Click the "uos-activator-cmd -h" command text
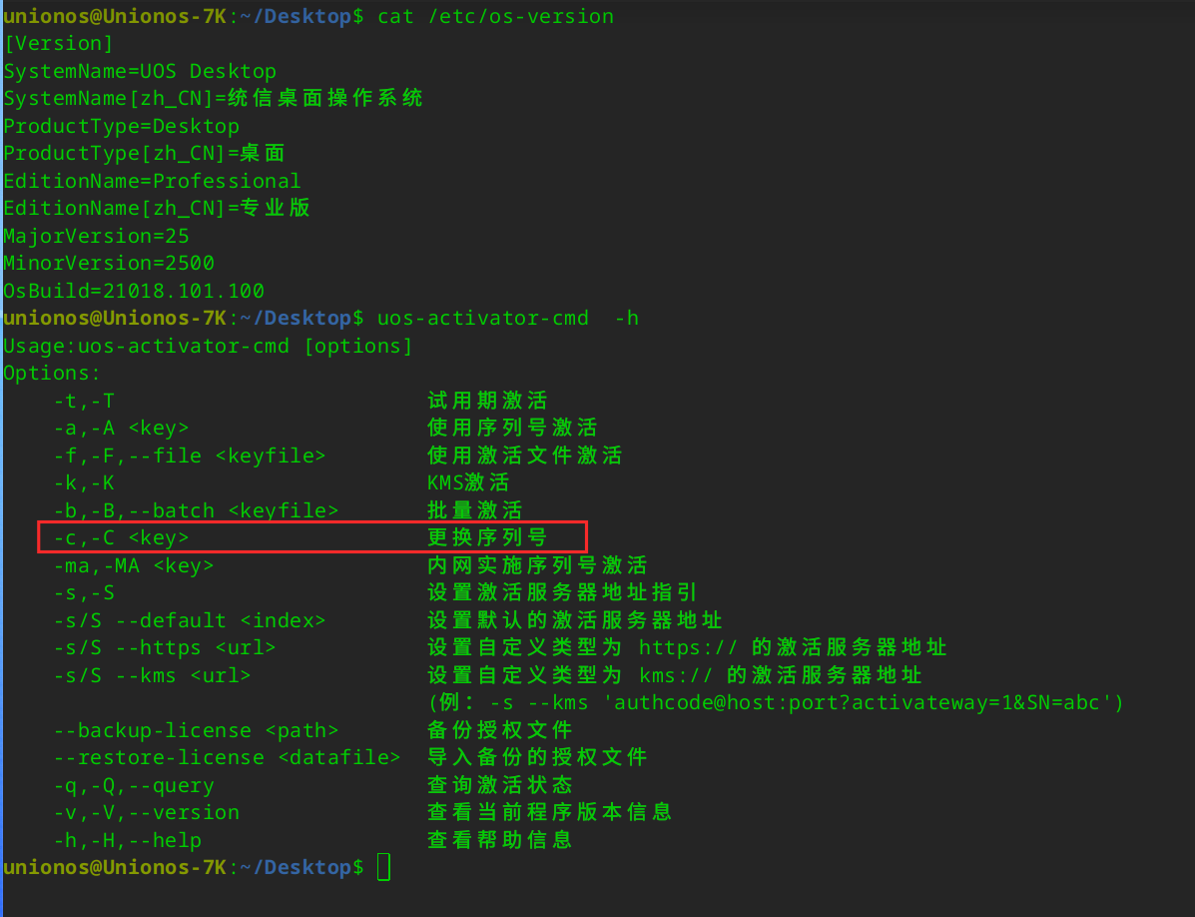This screenshot has height=917, width=1195. tap(507, 318)
